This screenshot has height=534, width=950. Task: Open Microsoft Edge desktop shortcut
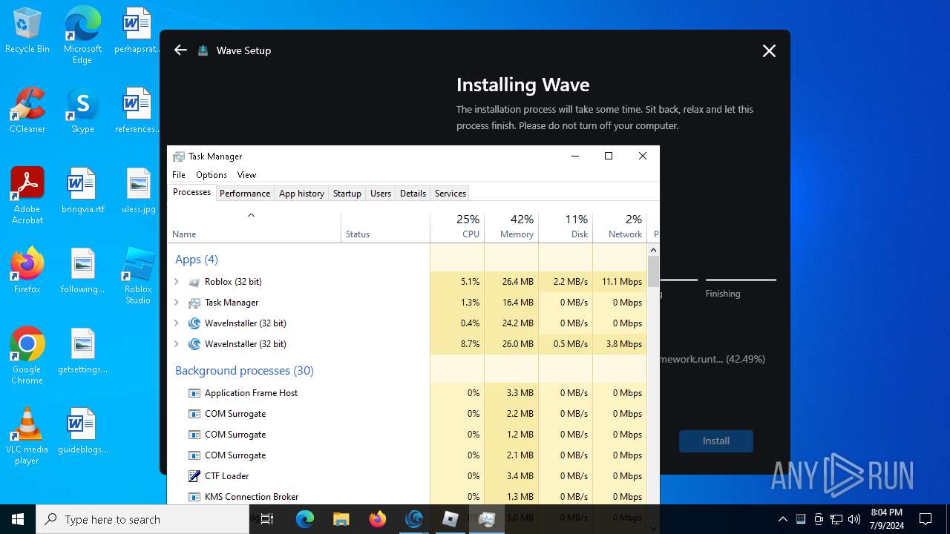[82, 36]
